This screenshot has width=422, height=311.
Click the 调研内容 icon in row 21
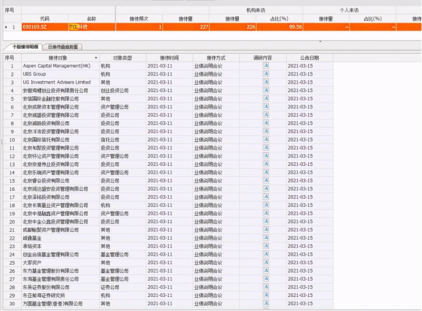click(x=266, y=230)
